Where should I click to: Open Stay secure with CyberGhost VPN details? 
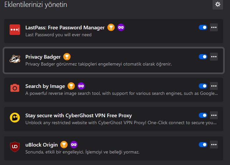click(78, 115)
